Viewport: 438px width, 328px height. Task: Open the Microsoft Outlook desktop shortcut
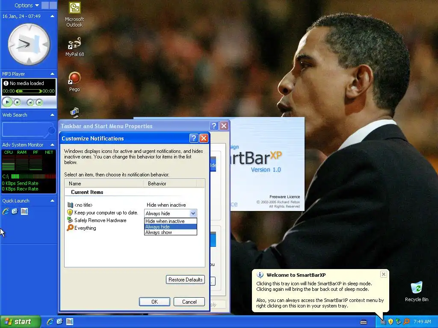(x=74, y=15)
